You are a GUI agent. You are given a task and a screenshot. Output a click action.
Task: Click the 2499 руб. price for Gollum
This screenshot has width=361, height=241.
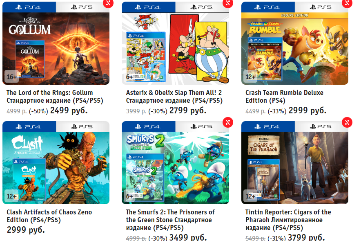(x=69, y=110)
